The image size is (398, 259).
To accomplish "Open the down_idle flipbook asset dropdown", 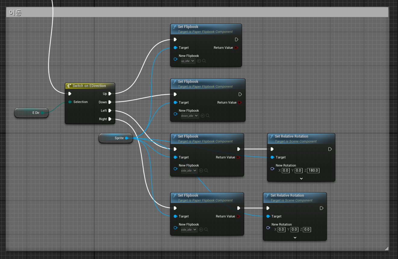I will coord(190,116).
